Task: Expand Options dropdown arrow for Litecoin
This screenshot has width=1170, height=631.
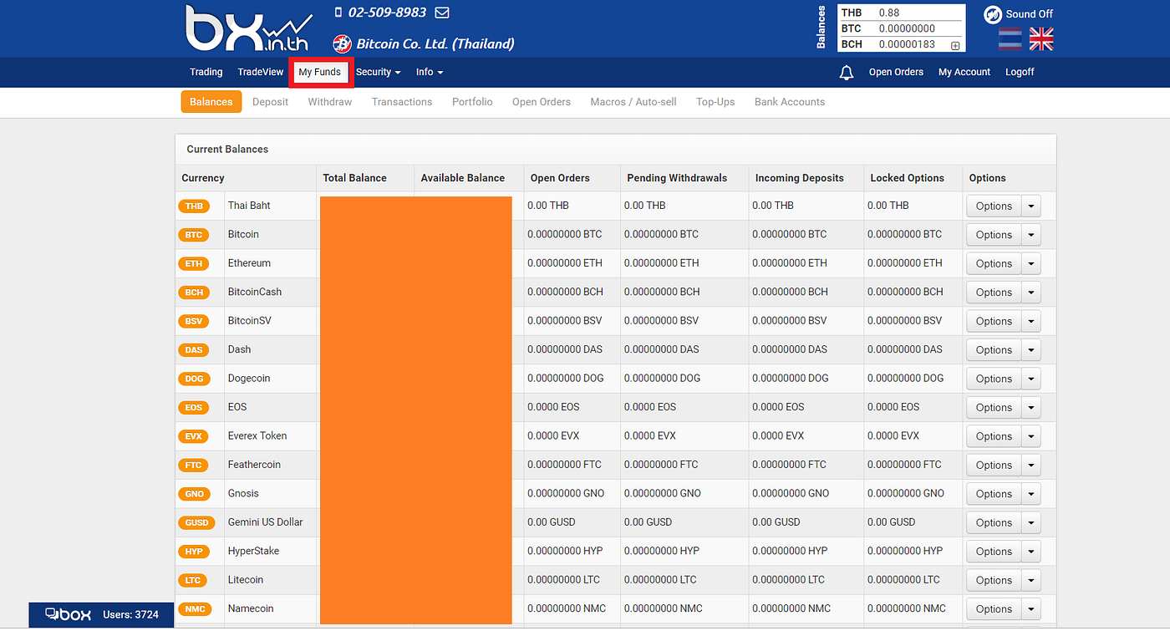Action: click(1031, 580)
